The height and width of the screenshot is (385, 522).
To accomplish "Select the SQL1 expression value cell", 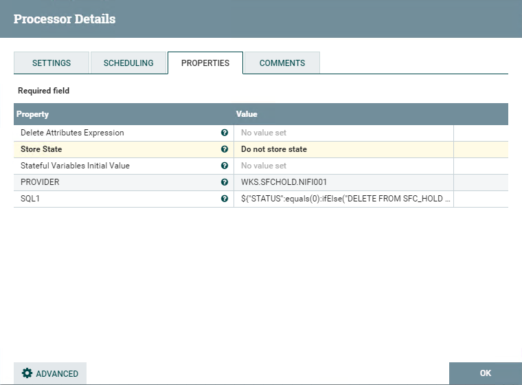I will click(343, 199).
